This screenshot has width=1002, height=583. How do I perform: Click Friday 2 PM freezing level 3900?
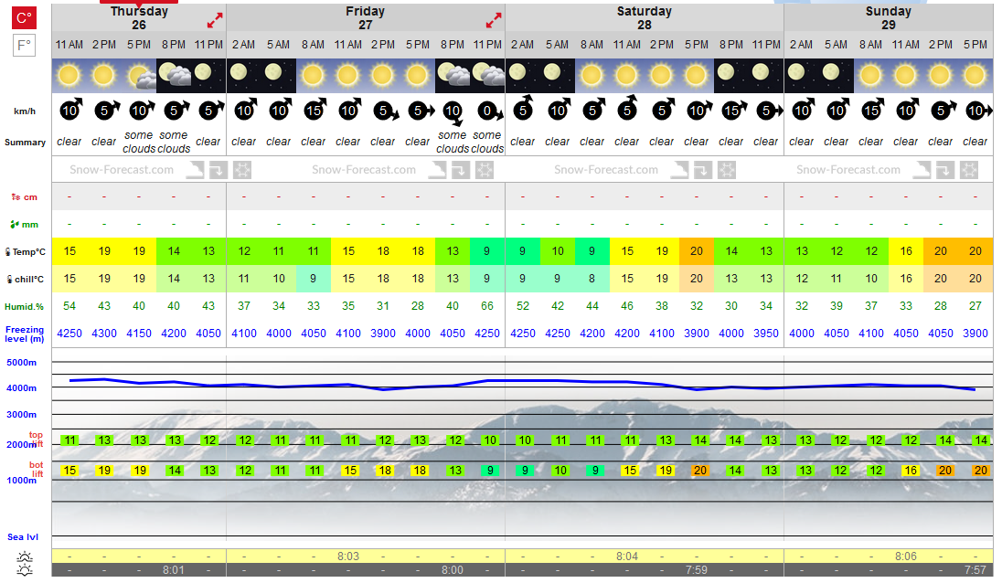[383, 334]
